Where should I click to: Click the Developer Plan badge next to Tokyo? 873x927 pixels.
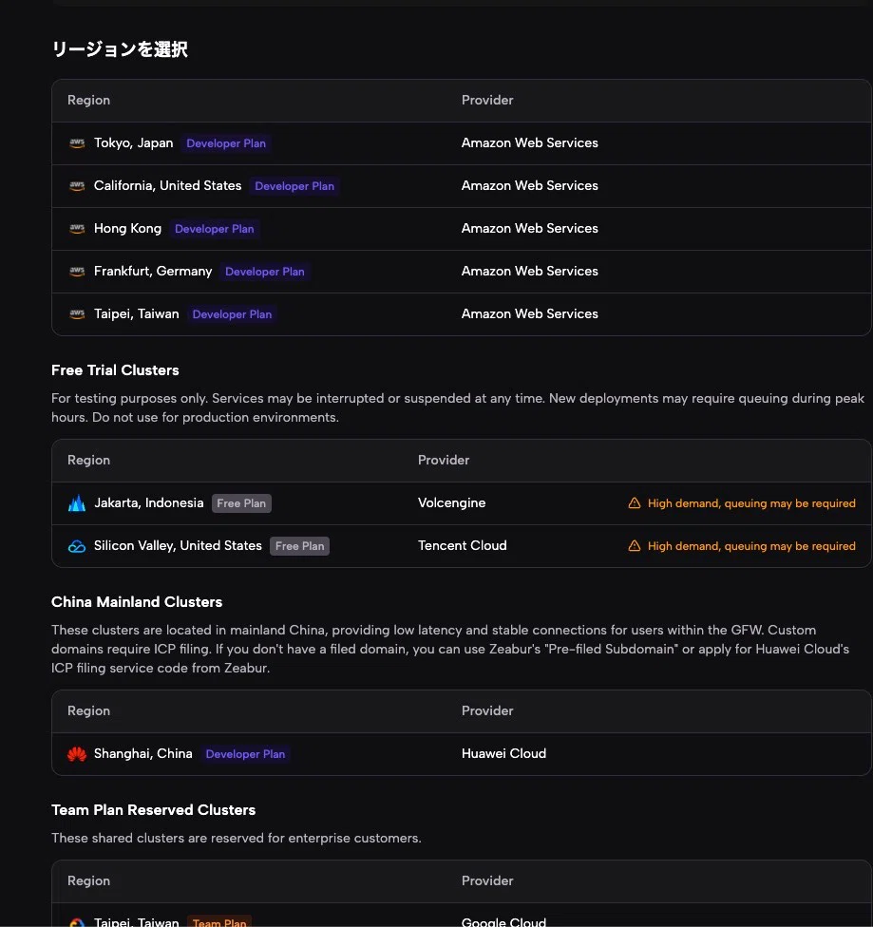[226, 143]
